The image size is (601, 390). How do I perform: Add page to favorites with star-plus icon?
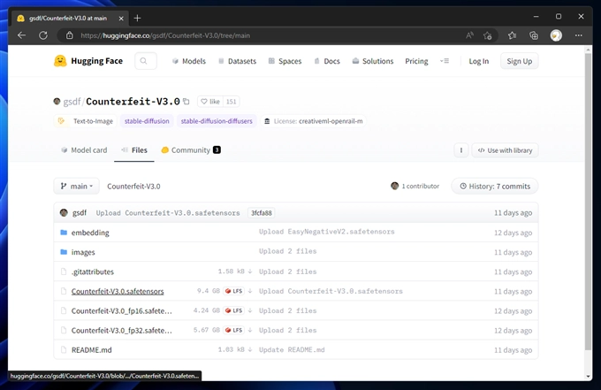click(488, 35)
